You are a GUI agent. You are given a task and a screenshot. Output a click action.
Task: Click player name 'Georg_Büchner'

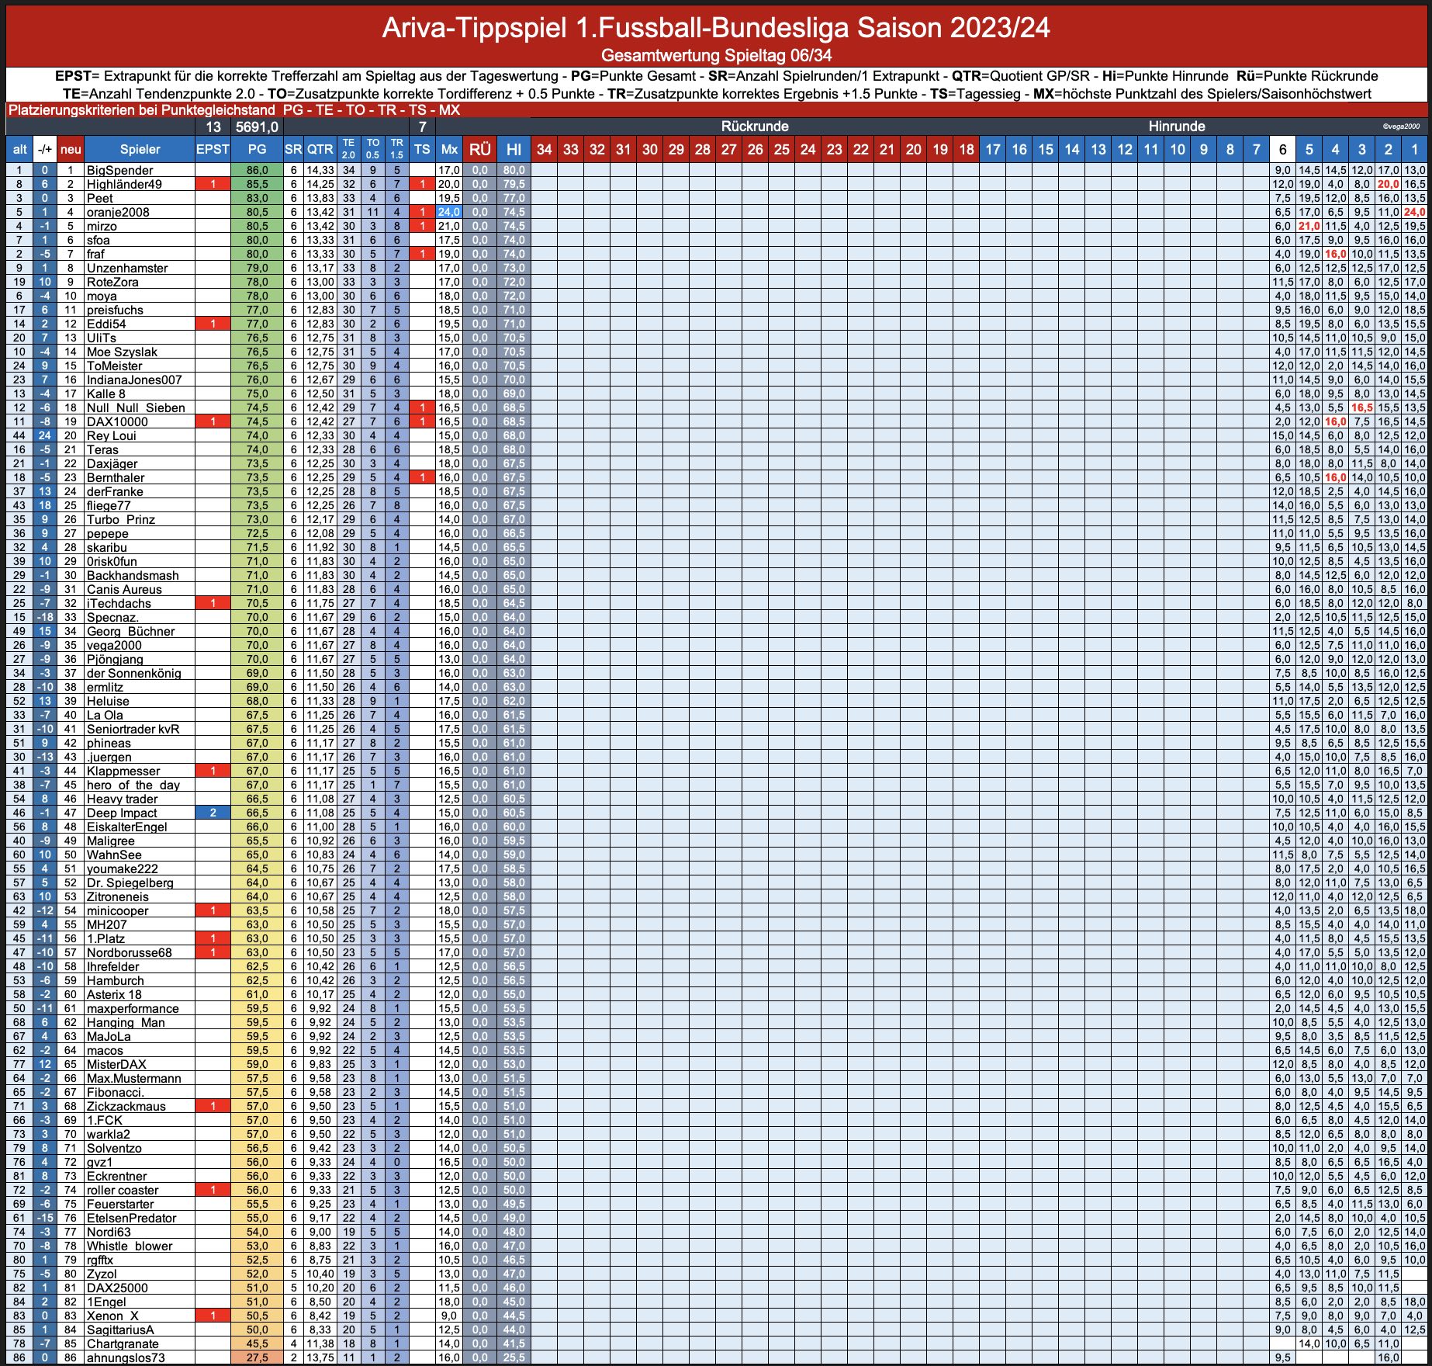pyautogui.click(x=130, y=631)
